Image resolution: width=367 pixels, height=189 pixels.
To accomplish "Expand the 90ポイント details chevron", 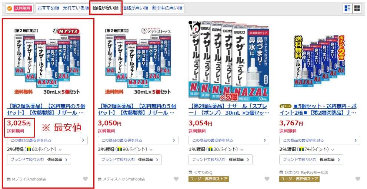I will click(151, 149).
